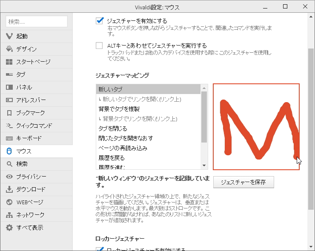Click the パネル panel icon

9,87
